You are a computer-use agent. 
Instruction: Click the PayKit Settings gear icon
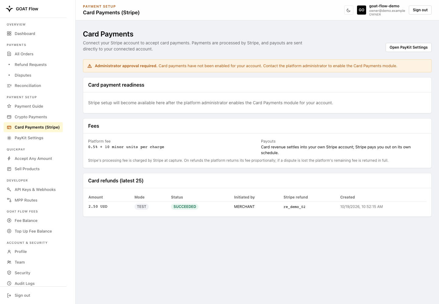click(x=9, y=138)
